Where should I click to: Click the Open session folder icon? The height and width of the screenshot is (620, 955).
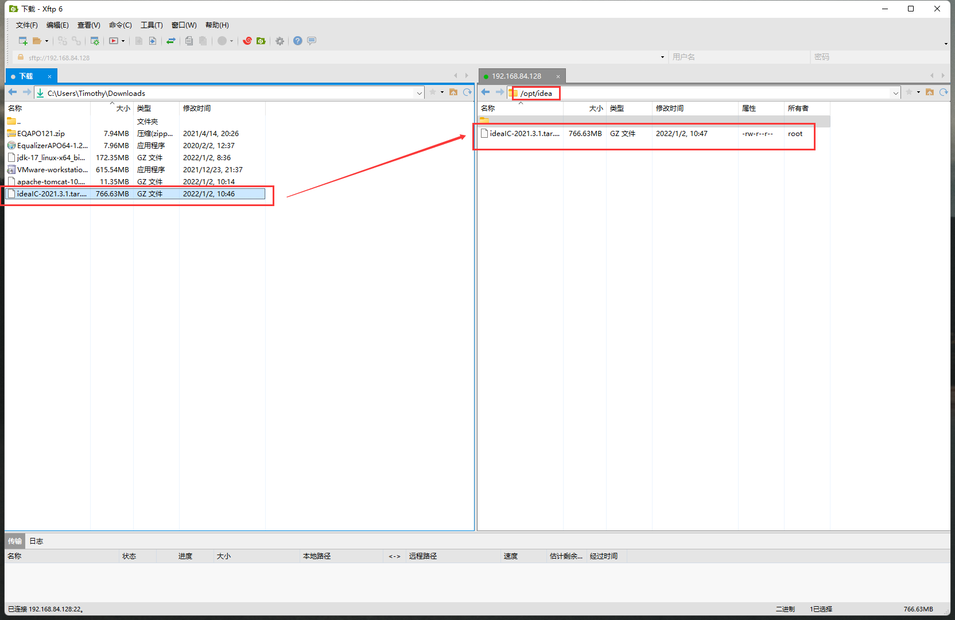37,41
